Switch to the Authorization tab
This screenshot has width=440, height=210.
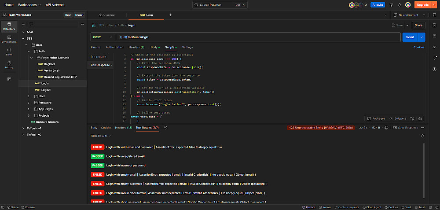click(x=114, y=47)
